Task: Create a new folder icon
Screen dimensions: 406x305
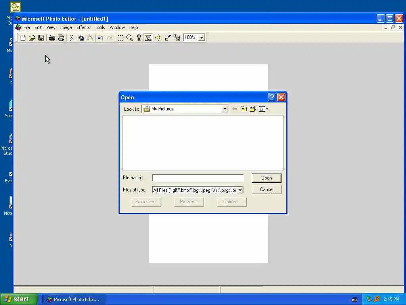Action: [253, 109]
